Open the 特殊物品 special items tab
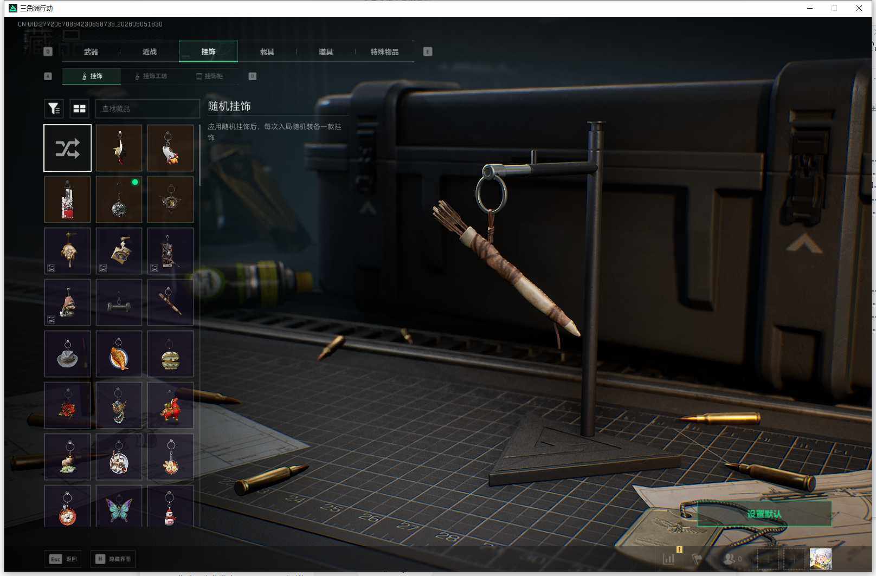The image size is (876, 576). click(384, 51)
